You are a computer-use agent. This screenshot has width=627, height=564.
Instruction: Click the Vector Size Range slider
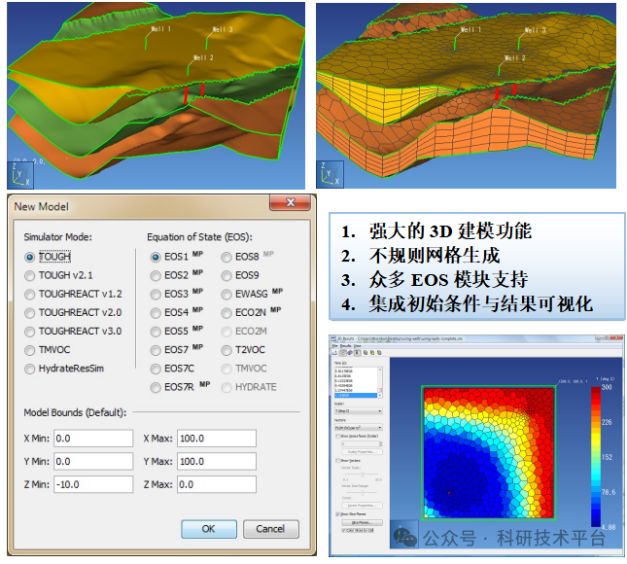tap(362, 493)
